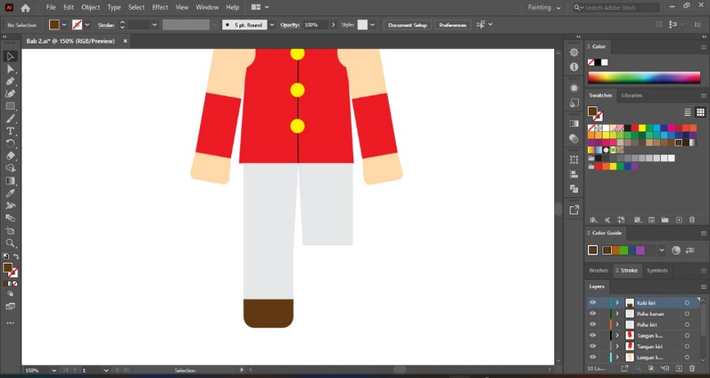Expand the Paha kiri layer
The width and height of the screenshot is (710, 378).
point(617,325)
